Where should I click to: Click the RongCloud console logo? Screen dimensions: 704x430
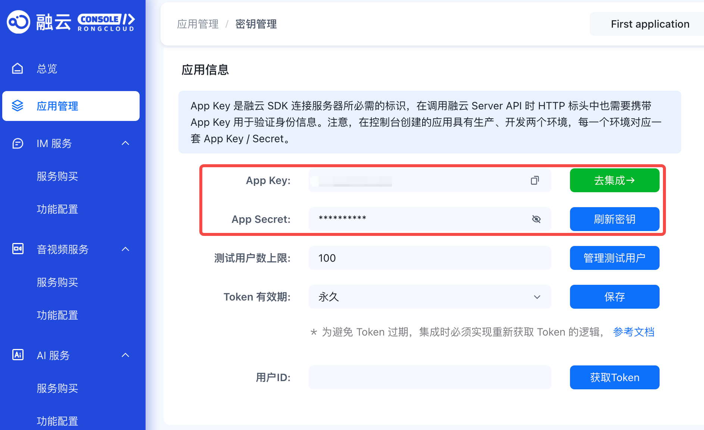point(71,22)
